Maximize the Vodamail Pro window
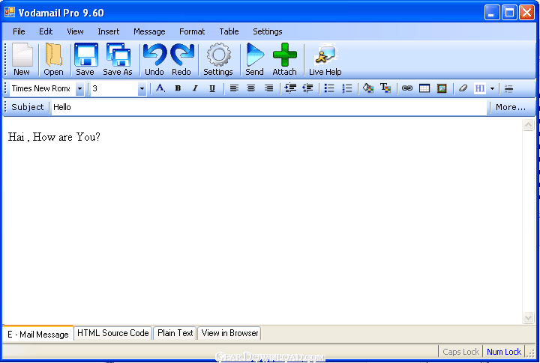Screen dimensions: 540x363 click(x=509, y=13)
